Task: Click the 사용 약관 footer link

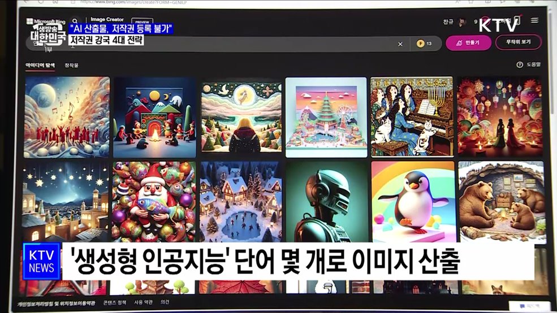Action: click(x=143, y=302)
